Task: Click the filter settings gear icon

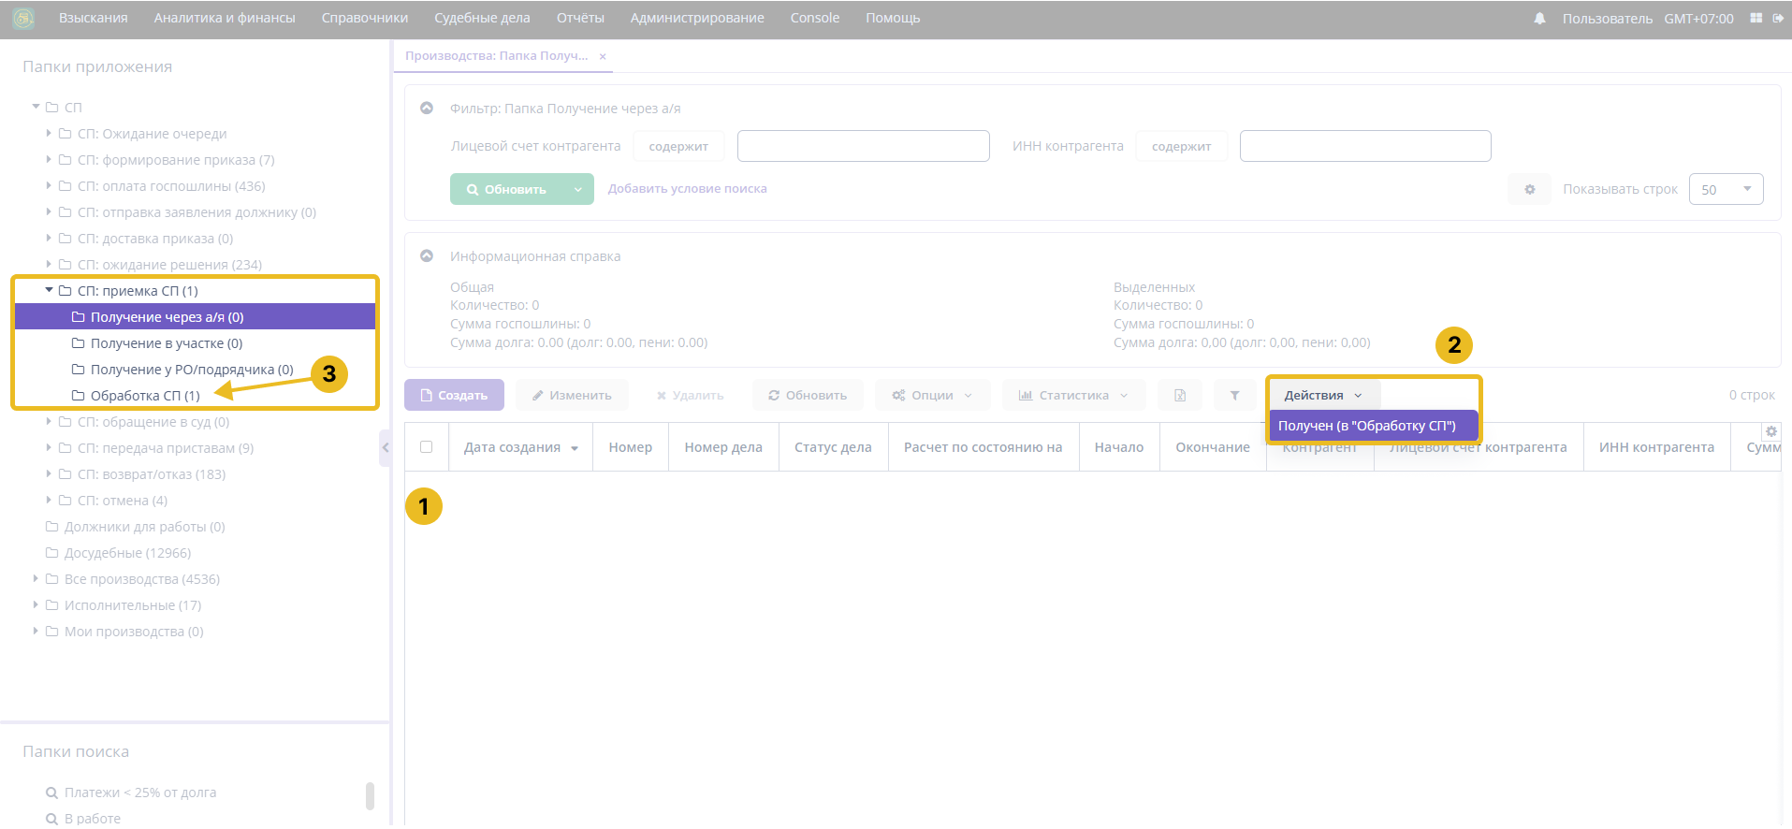Action: click(1529, 189)
